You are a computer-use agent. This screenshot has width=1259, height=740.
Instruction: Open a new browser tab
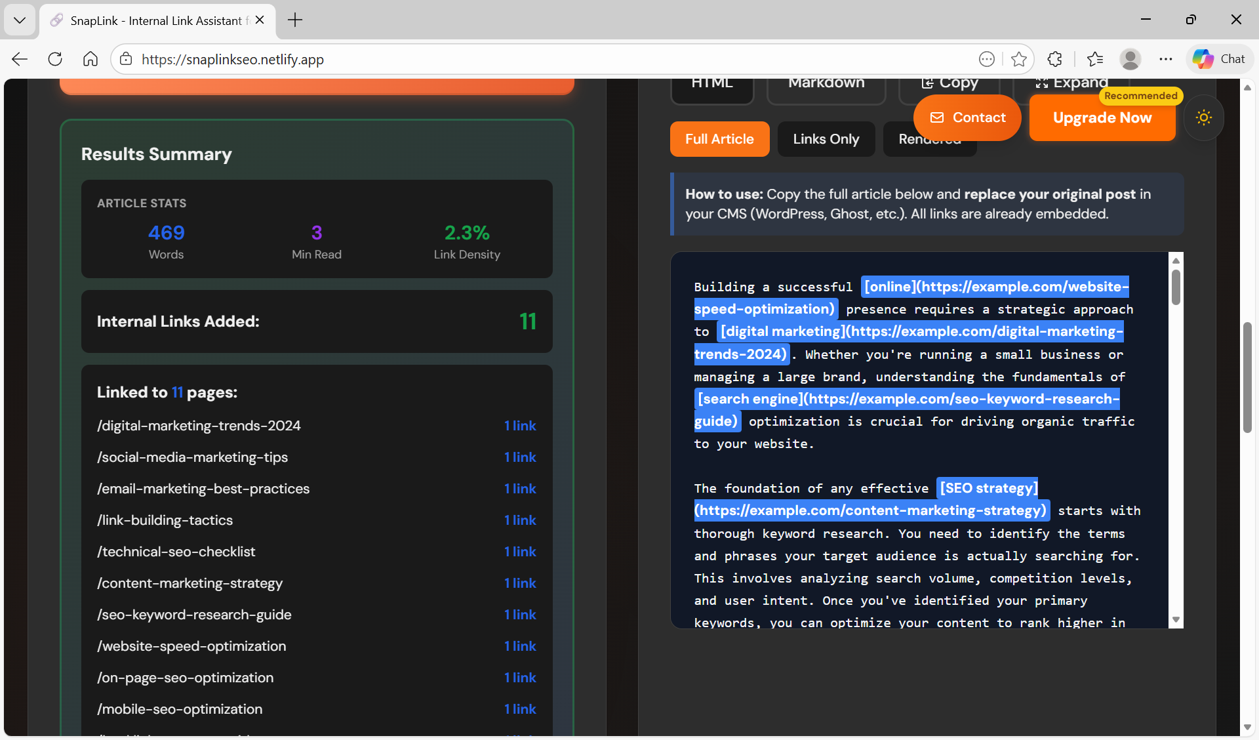pos(295,20)
